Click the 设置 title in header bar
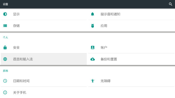 [5, 4]
